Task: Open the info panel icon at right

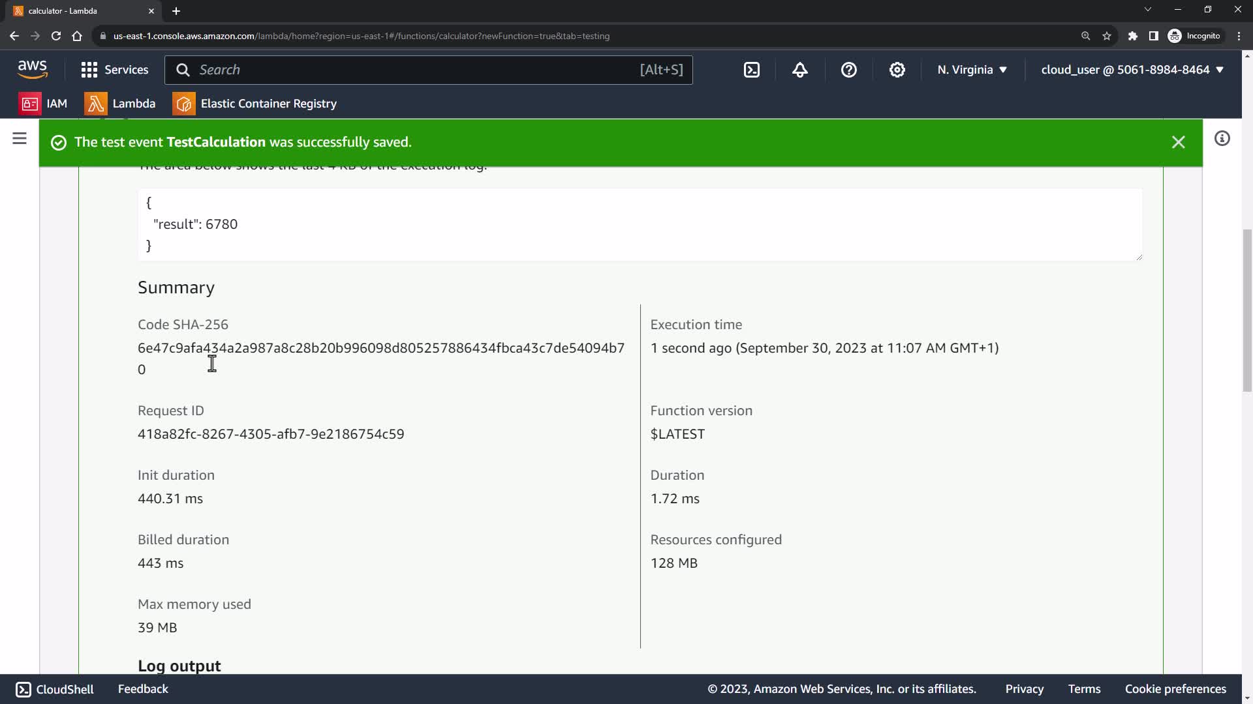Action: tap(1222, 138)
